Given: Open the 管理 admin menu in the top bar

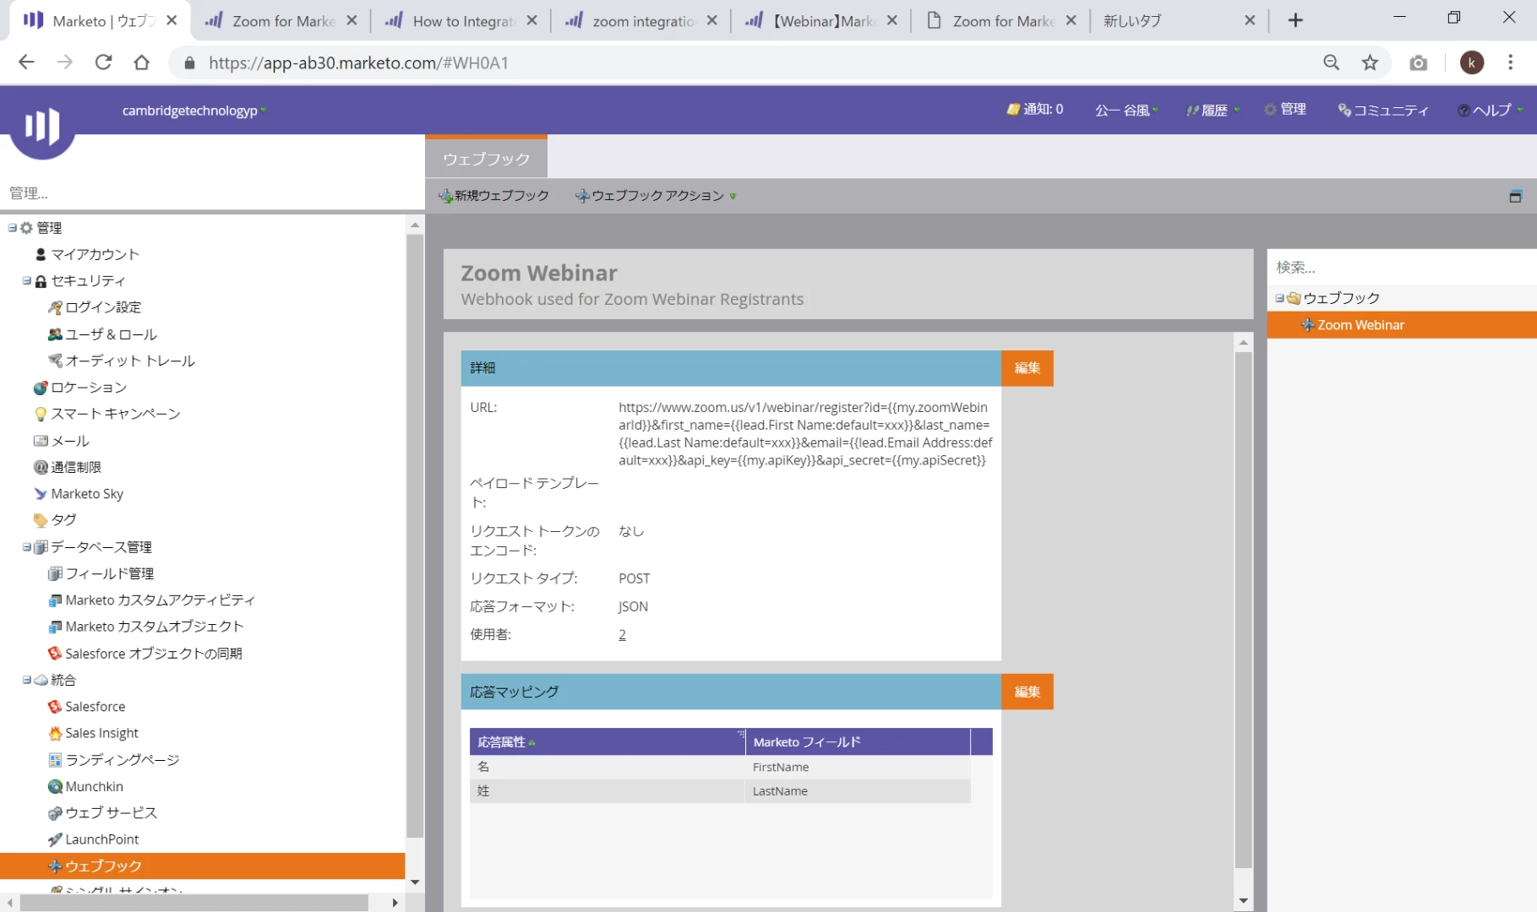Looking at the screenshot, I should pyautogui.click(x=1285, y=110).
